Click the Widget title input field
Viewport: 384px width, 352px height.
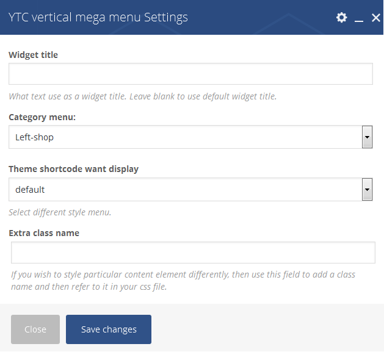(x=190, y=74)
